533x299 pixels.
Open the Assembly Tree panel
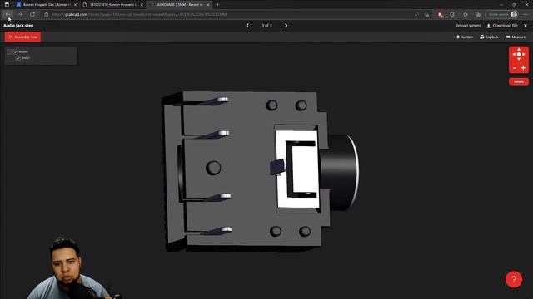pyautogui.click(x=22, y=37)
